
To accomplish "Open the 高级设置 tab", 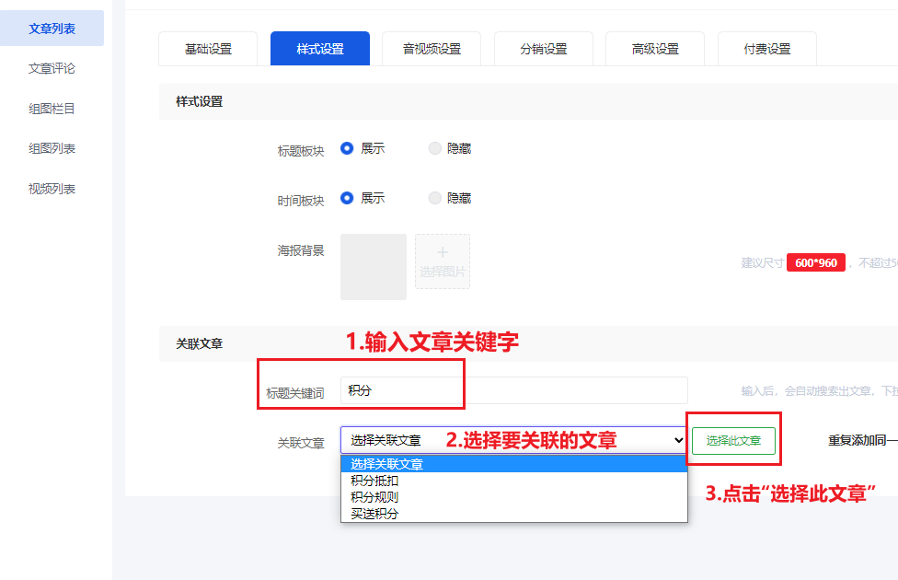I will click(653, 48).
